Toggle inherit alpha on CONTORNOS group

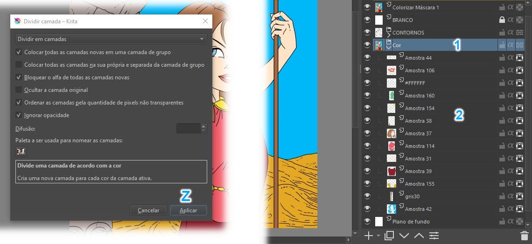pos(511,33)
